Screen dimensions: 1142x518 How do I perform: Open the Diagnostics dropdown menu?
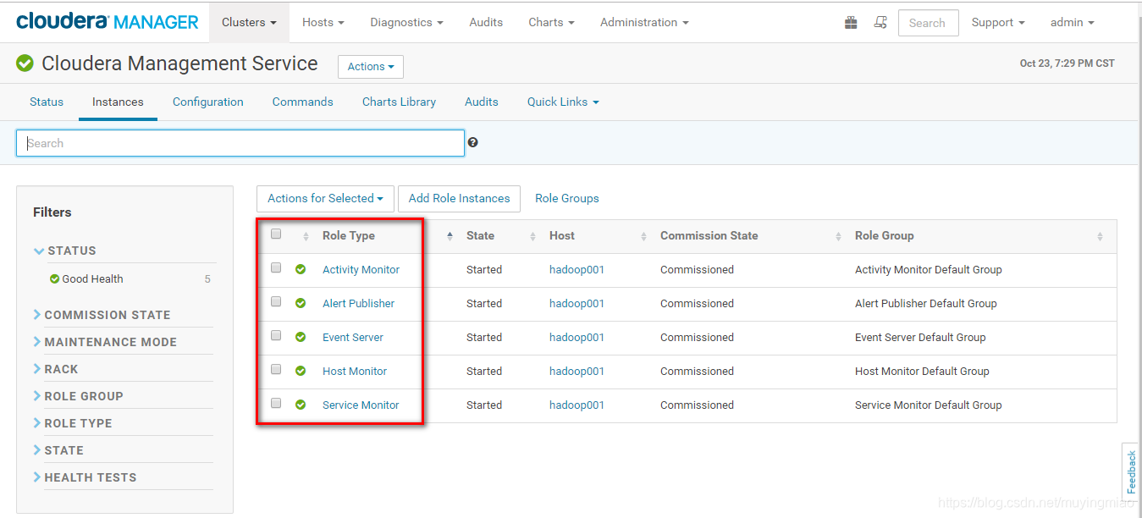point(407,22)
